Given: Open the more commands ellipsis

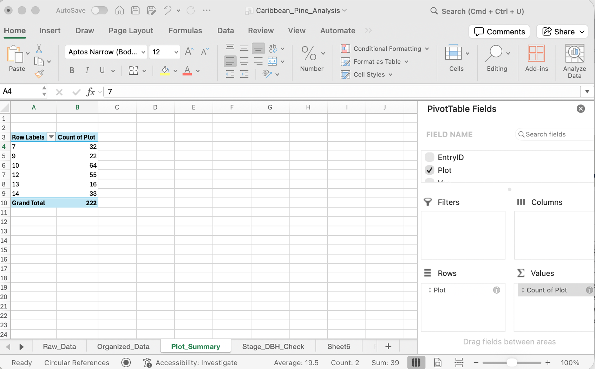Looking at the screenshot, I should point(207,11).
